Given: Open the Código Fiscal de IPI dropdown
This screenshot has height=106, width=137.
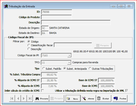Looking at the screenshot, I should [69, 55].
